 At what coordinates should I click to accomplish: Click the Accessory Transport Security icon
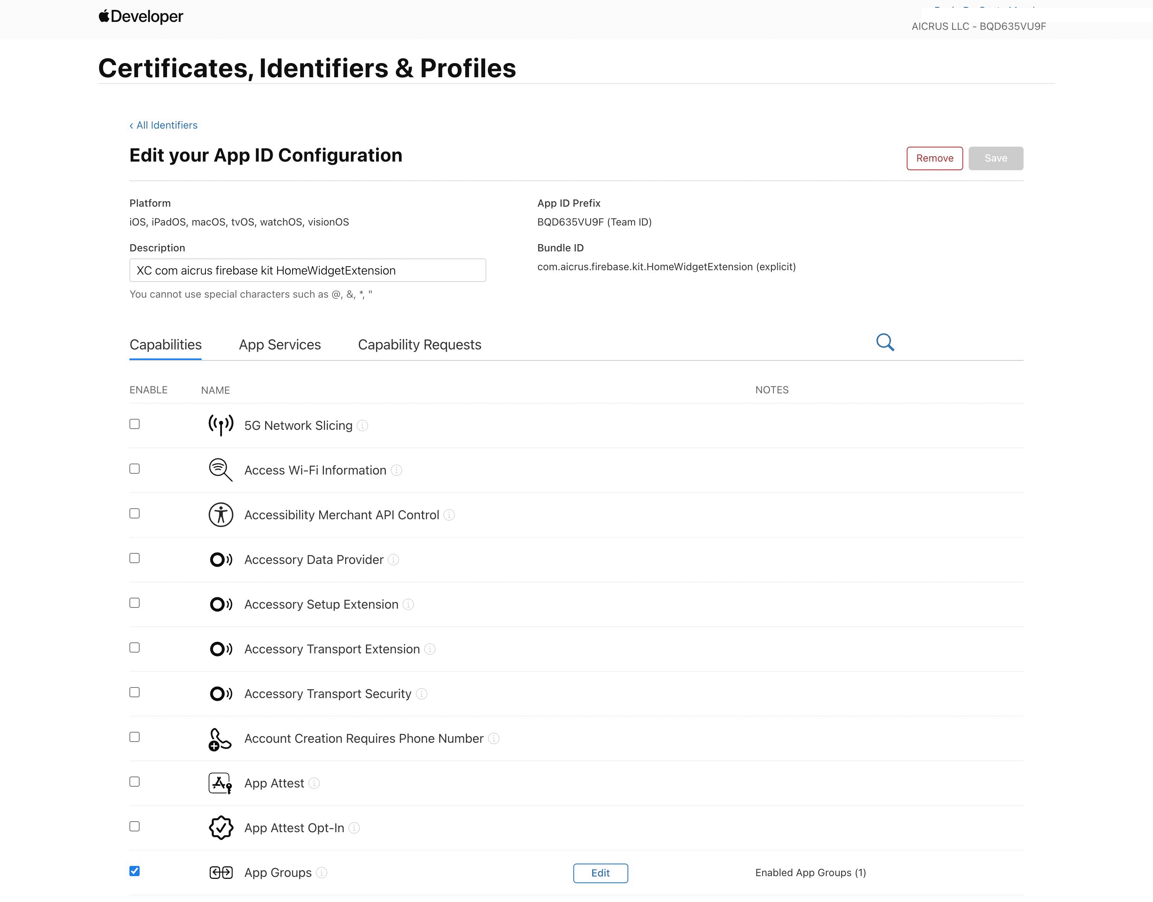tap(221, 693)
